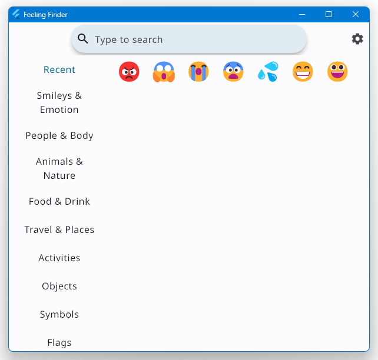This screenshot has width=378, height=360.
Task: Select the angry red face emoji
Action: pos(129,72)
